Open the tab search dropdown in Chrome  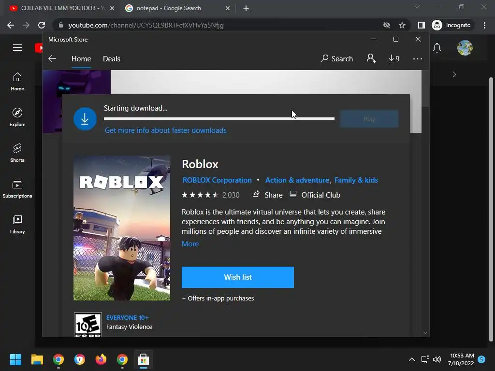(417, 7)
